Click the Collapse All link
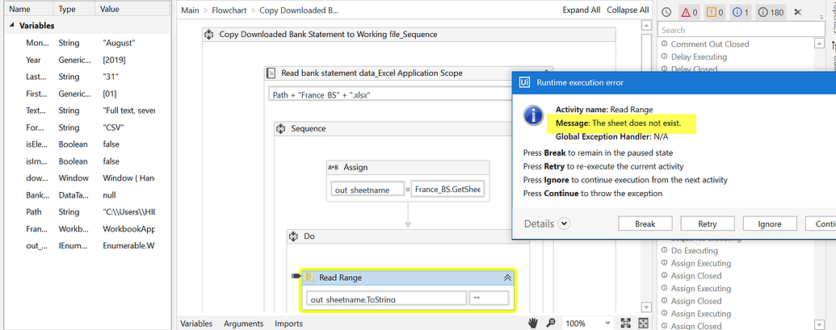 coord(628,10)
